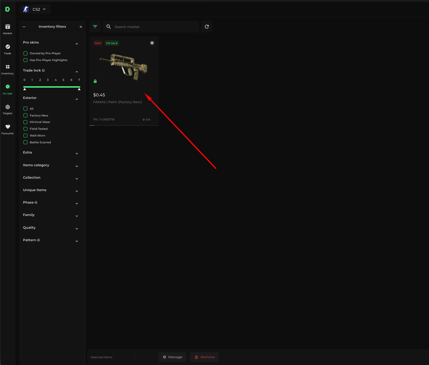This screenshot has height=365, width=429.
Task: Click the Manage button
Action: (173, 357)
